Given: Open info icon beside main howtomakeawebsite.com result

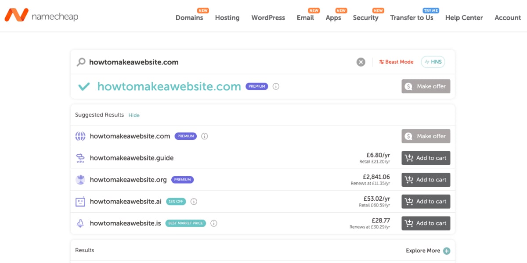Looking at the screenshot, I should (276, 86).
